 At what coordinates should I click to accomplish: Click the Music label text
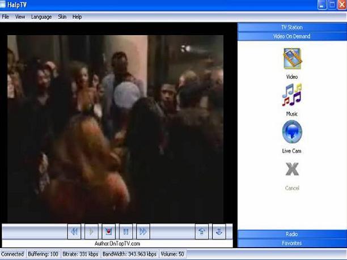pos(292,114)
